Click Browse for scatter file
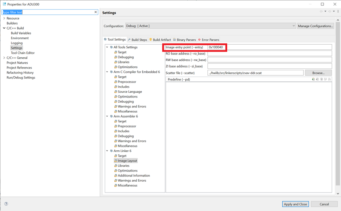 coord(318,73)
